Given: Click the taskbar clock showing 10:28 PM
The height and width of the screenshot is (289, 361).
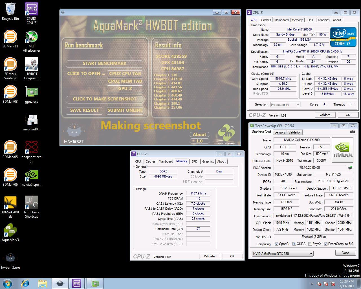Looking at the screenshot, I should (x=347, y=284).
